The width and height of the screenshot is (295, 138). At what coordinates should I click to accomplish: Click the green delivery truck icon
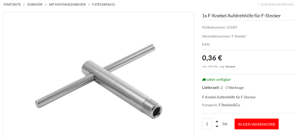204,80
